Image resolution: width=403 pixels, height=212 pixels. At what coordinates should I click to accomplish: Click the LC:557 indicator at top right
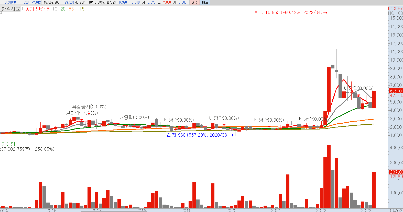click(396, 8)
